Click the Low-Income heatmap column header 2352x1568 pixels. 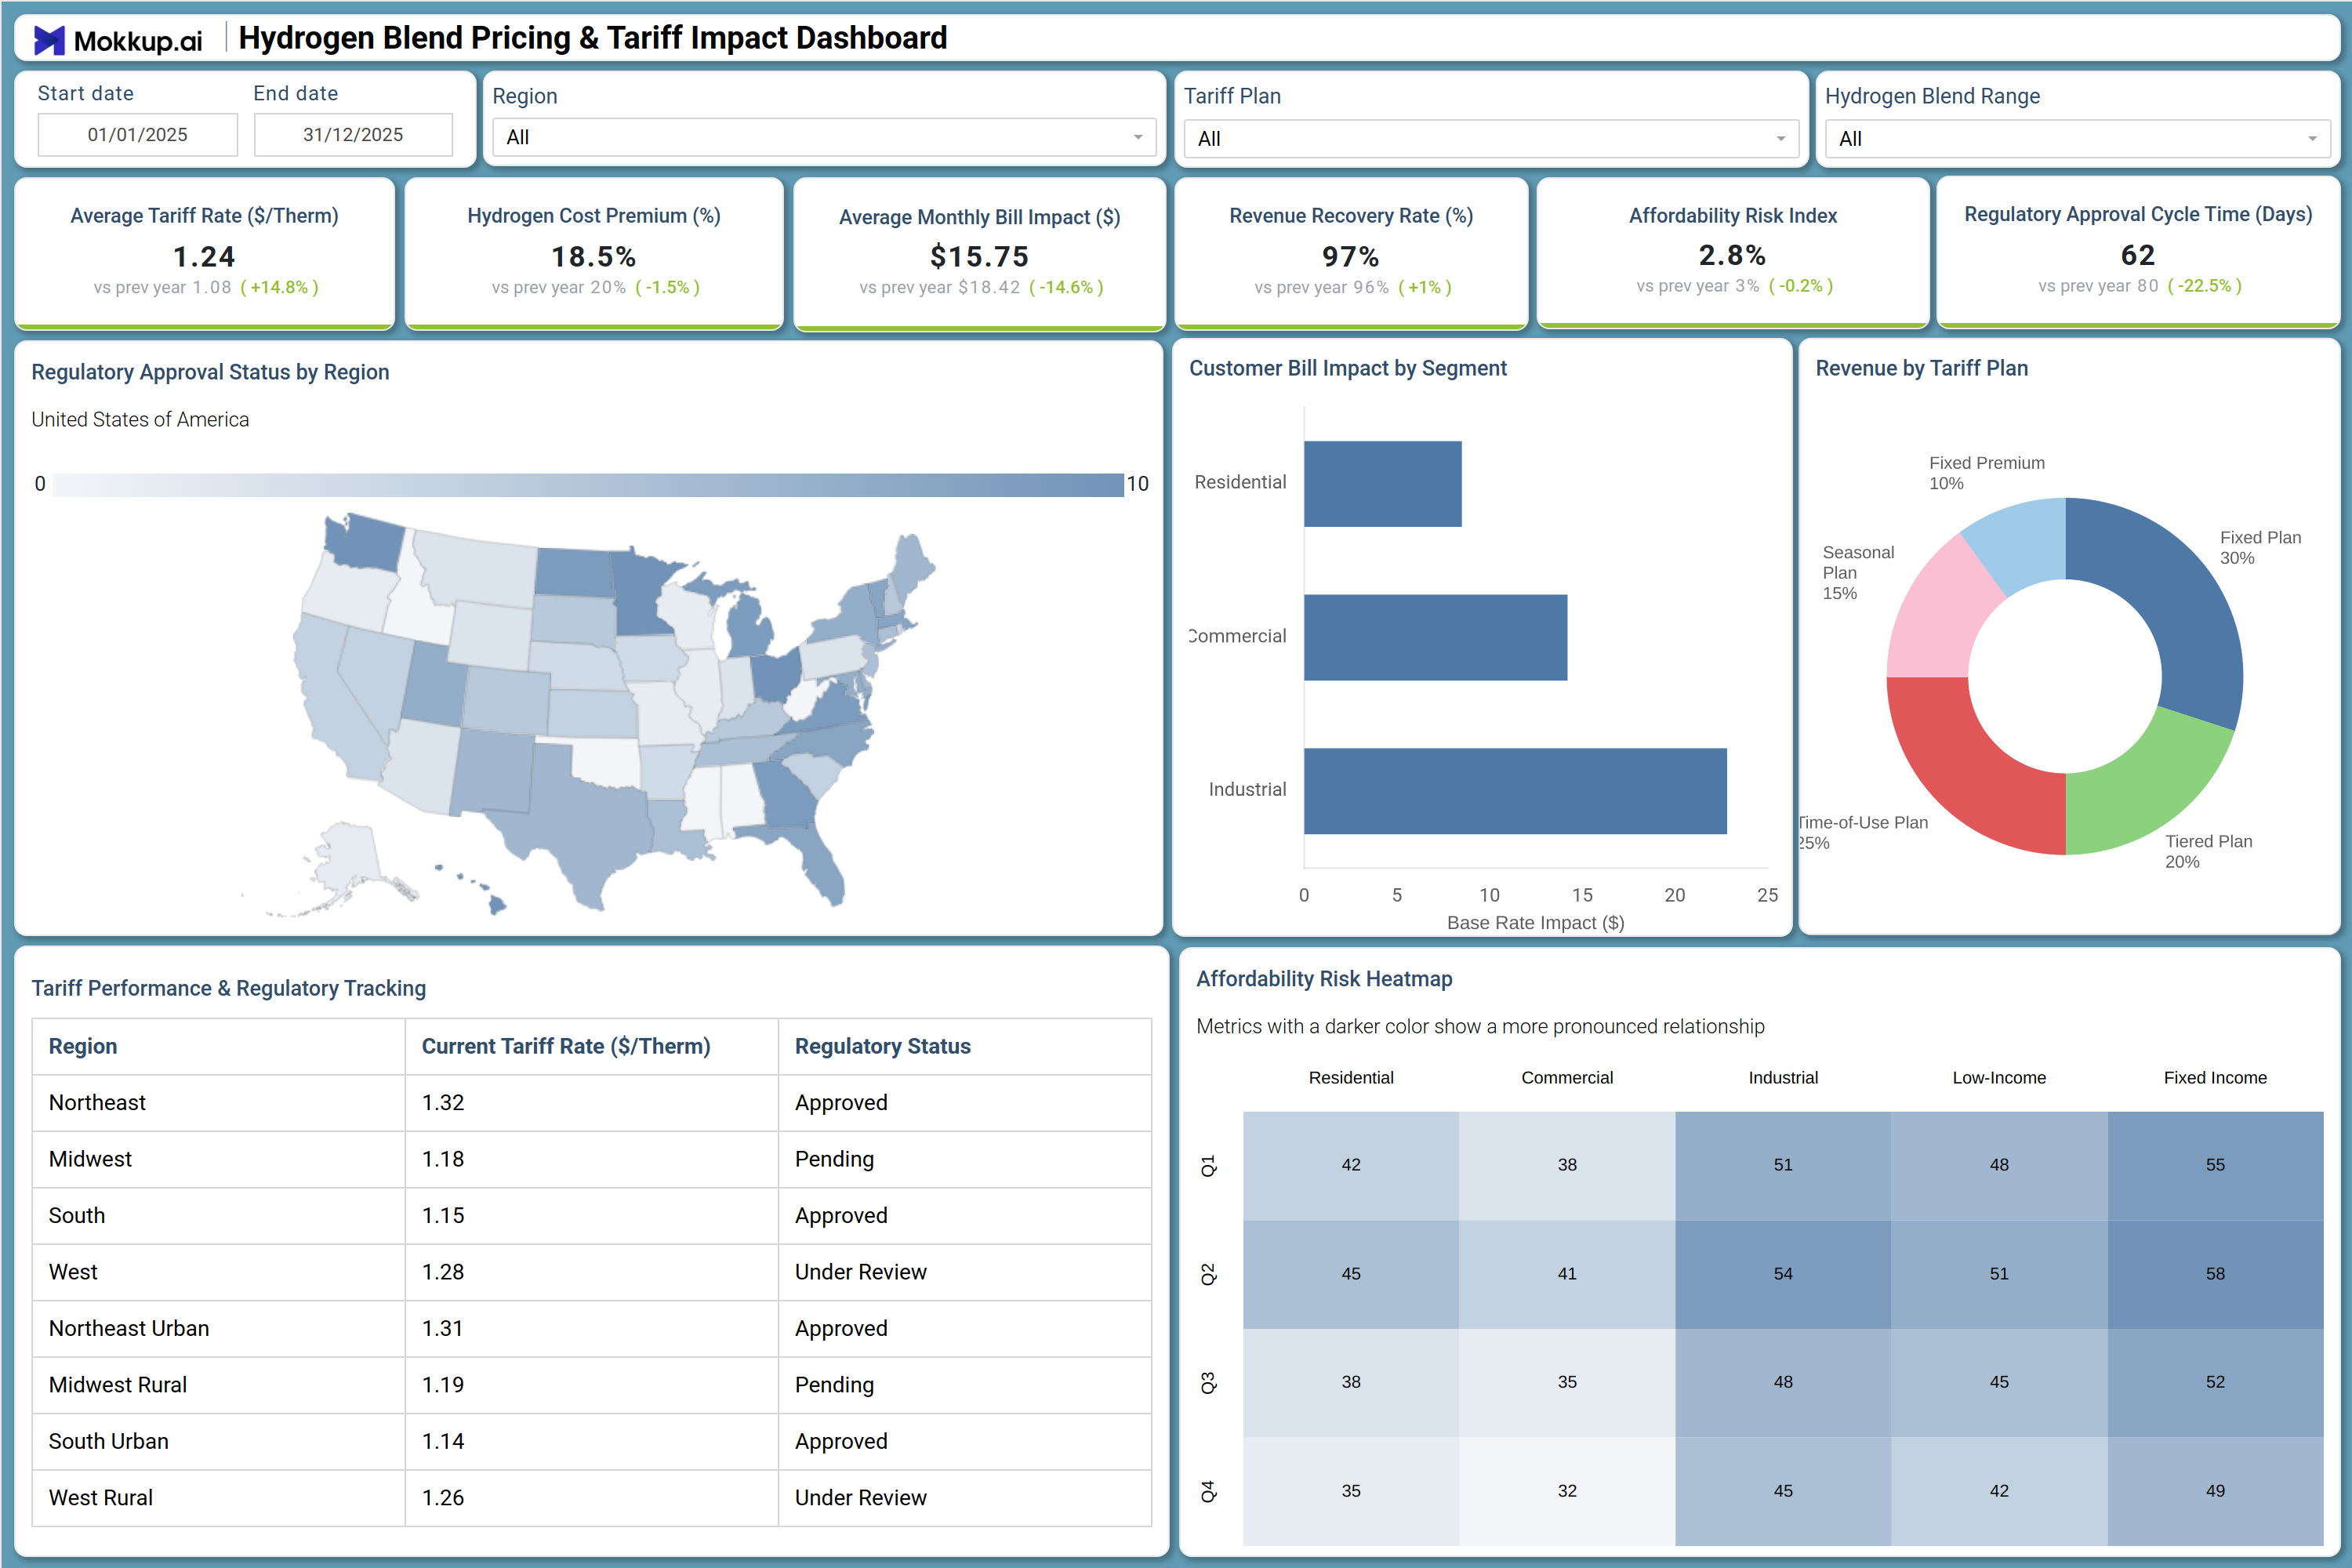[1999, 1078]
